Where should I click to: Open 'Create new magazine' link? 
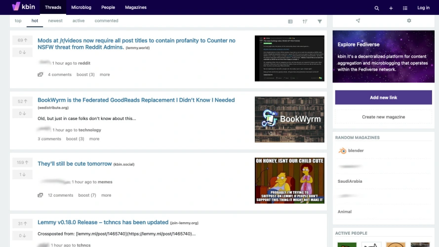click(x=383, y=117)
